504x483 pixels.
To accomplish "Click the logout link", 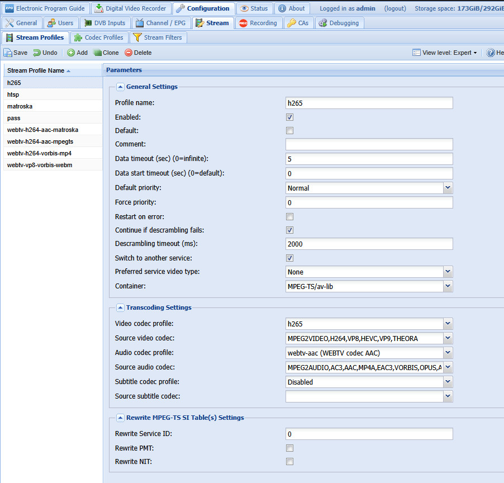I will coord(395,8).
